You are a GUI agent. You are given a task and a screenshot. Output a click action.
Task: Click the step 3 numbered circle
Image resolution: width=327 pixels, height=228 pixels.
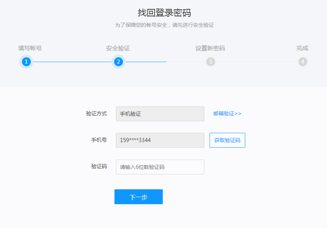(x=210, y=61)
